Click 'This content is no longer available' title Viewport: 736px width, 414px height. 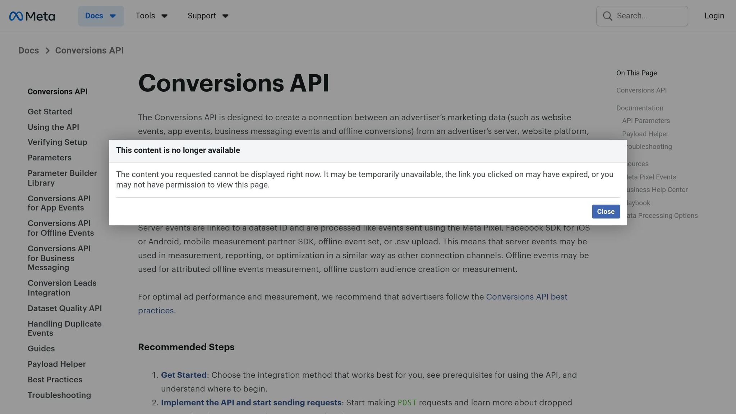[x=178, y=150]
